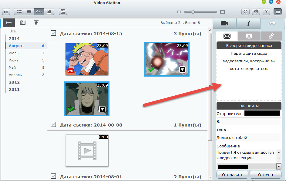Toggle the right side panel icon

point(278,12)
